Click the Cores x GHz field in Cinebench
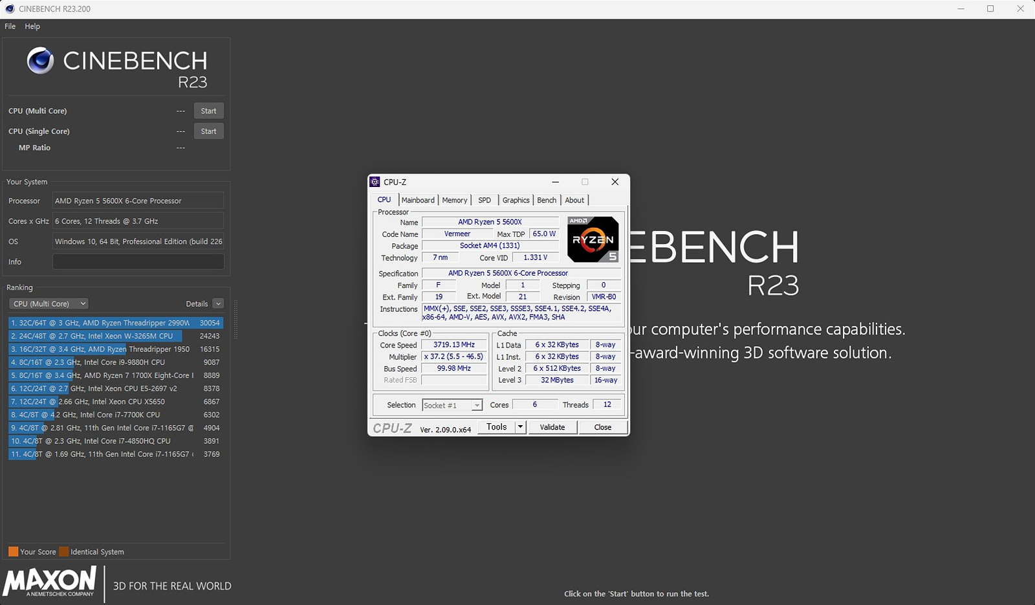This screenshot has width=1035, height=605. (138, 221)
